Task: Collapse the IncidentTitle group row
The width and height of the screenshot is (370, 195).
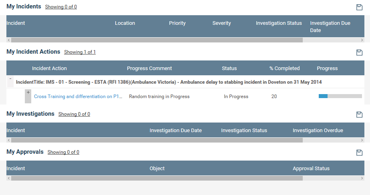Action: [x=10, y=79]
